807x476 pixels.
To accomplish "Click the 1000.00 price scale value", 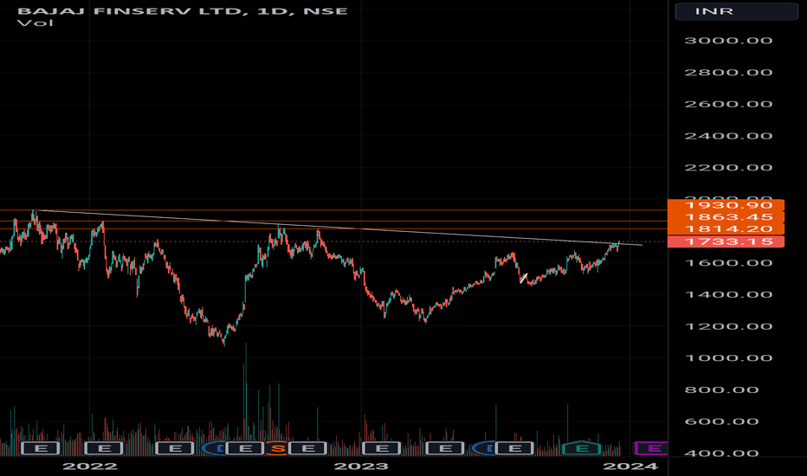I will coord(728,358).
